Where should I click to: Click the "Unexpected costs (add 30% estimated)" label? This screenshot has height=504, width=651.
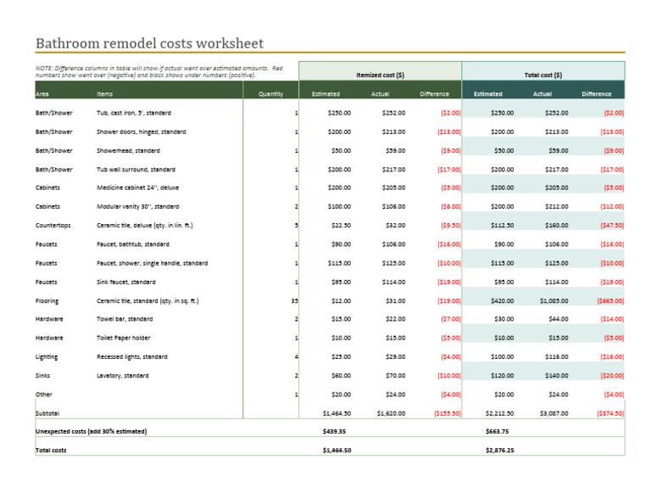tap(91, 431)
